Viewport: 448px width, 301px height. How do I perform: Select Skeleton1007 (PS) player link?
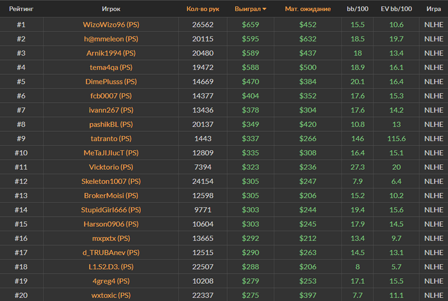(x=111, y=181)
